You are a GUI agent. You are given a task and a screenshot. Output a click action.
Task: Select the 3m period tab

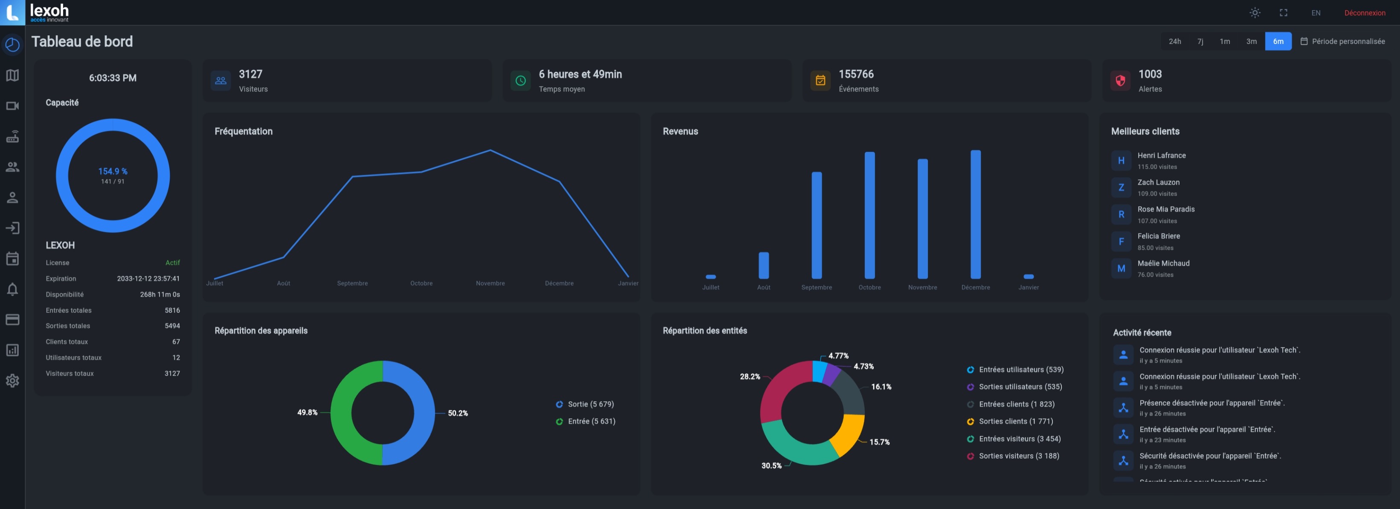[1251, 41]
